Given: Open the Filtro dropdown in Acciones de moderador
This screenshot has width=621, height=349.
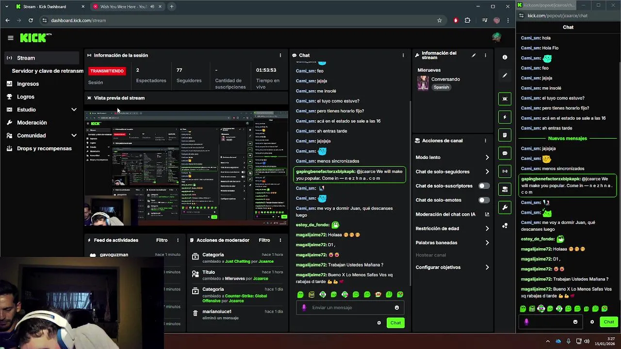Looking at the screenshot, I should pyautogui.click(x=264, y=240).
